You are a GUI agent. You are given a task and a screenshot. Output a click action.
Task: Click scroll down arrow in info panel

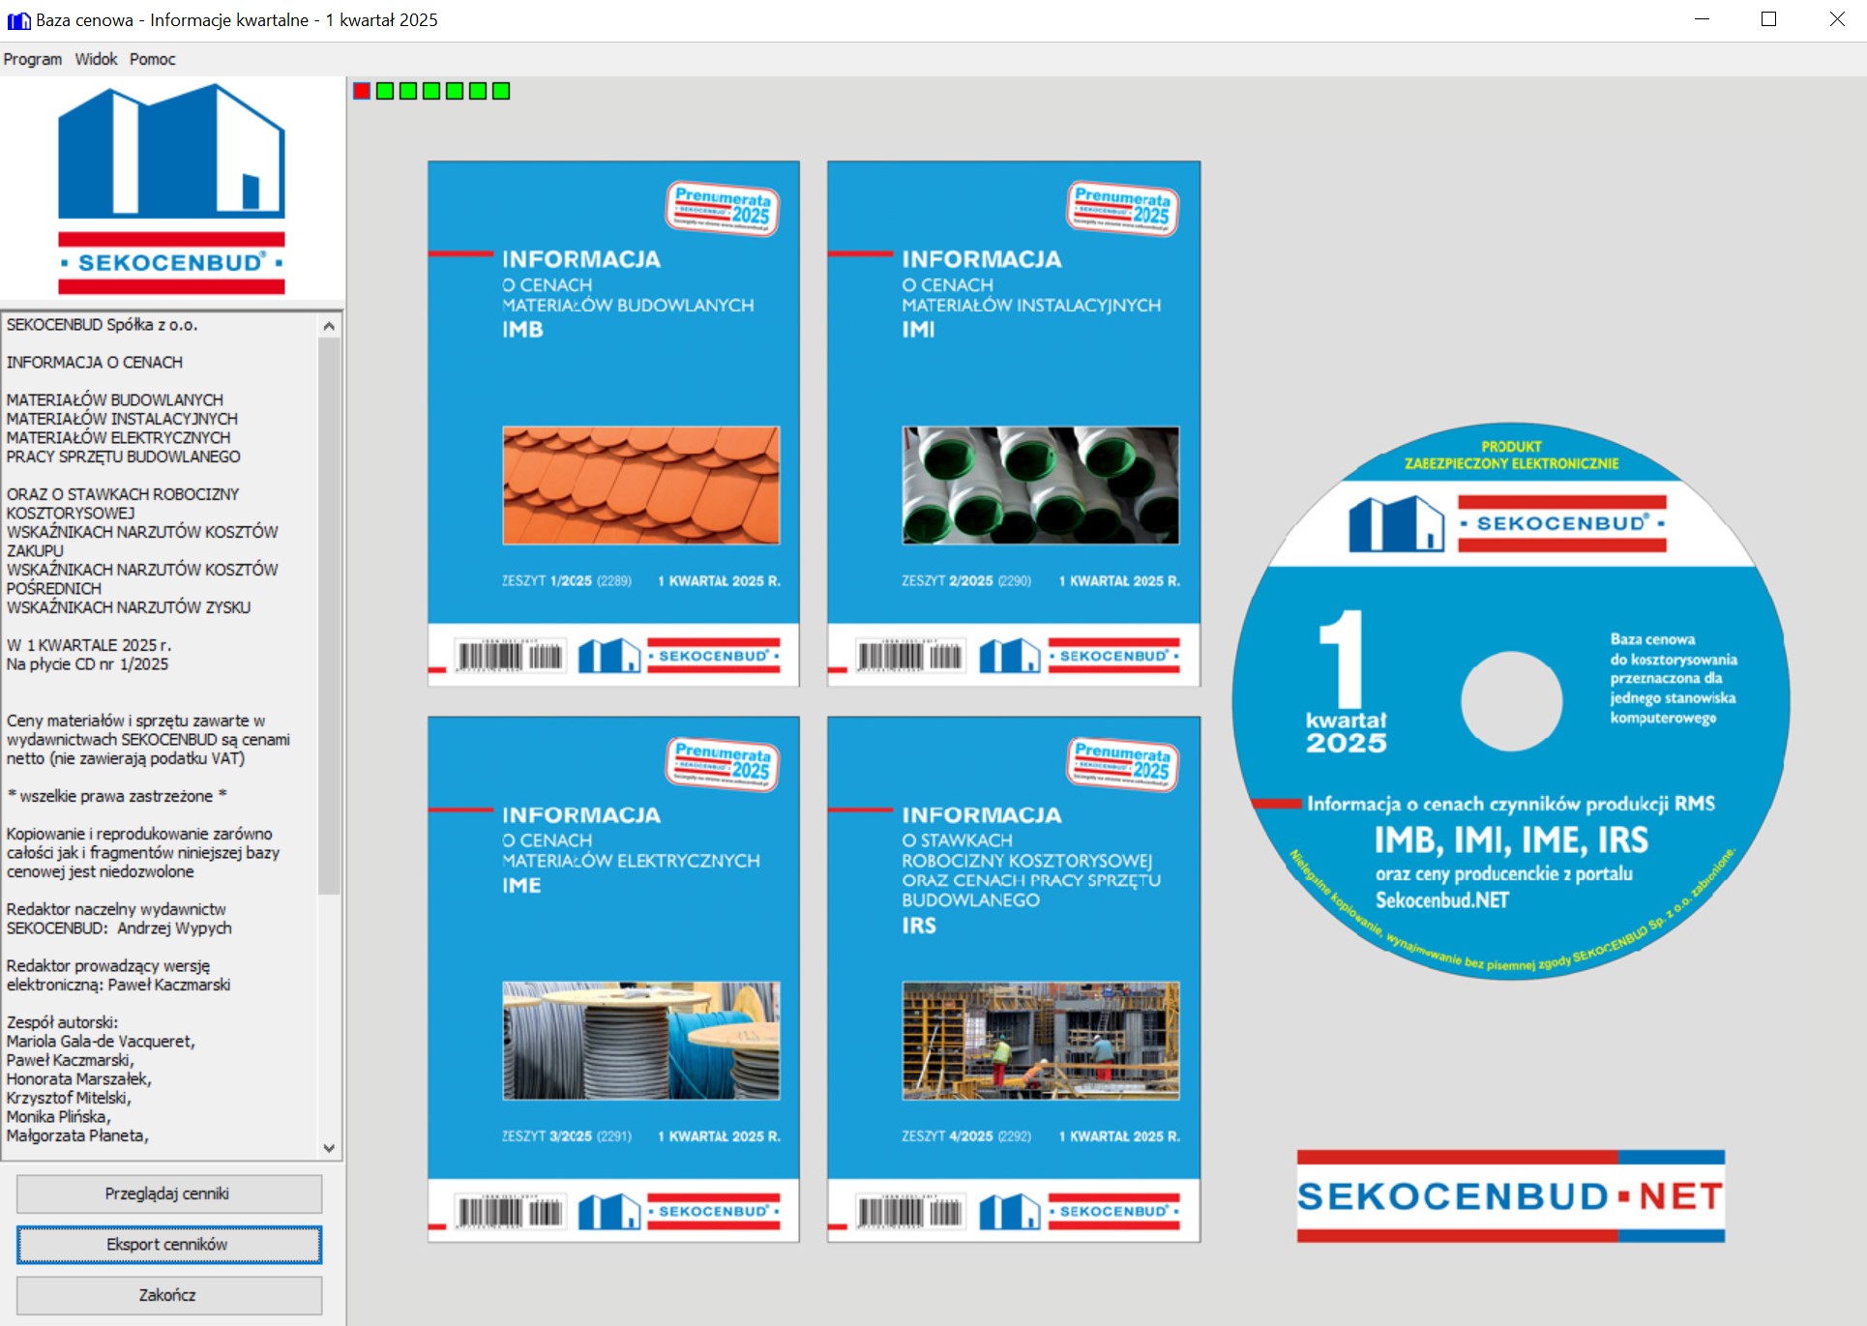coord(329,1148)
